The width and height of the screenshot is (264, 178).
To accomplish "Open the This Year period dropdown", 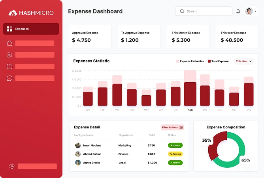I will coord(244,61).
